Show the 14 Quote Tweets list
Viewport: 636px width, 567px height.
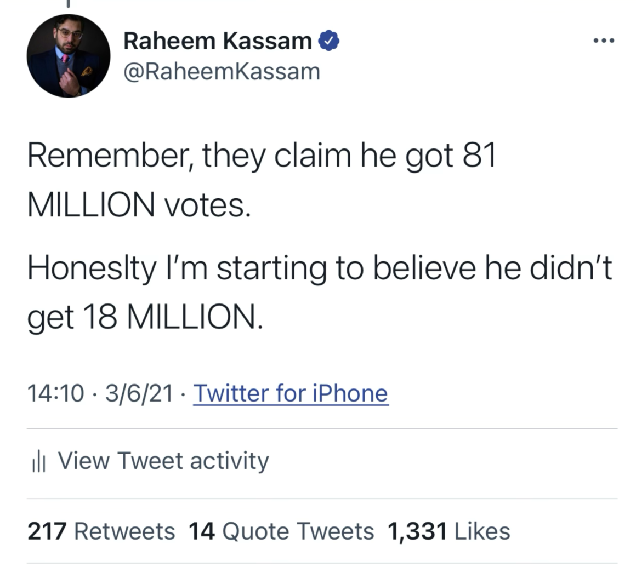tap(281, 531)
